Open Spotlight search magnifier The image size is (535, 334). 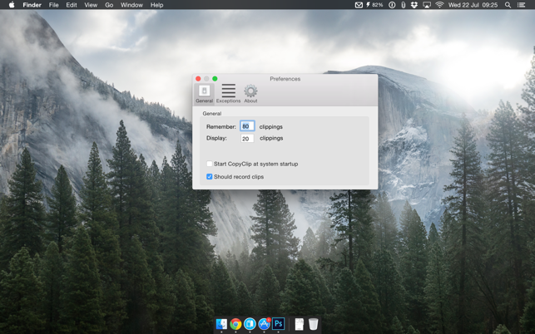coord(508,5)
